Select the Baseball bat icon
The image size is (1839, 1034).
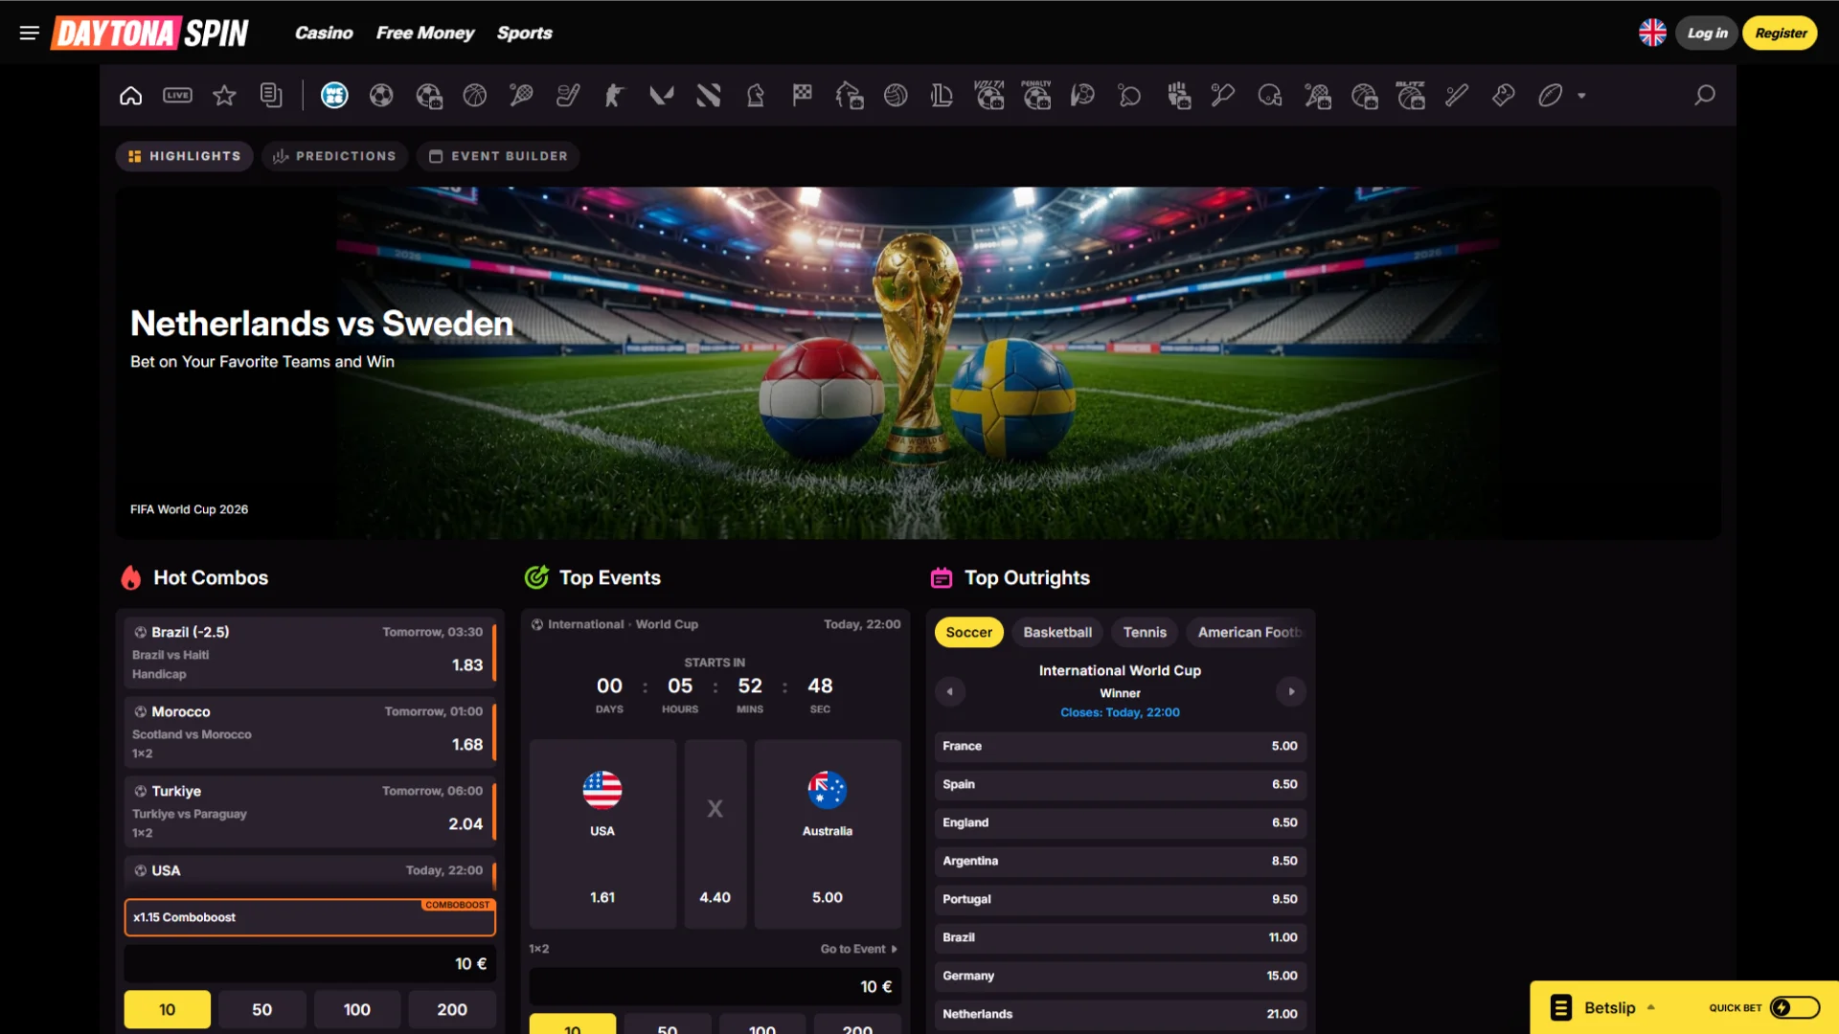tap(1457, 96)
